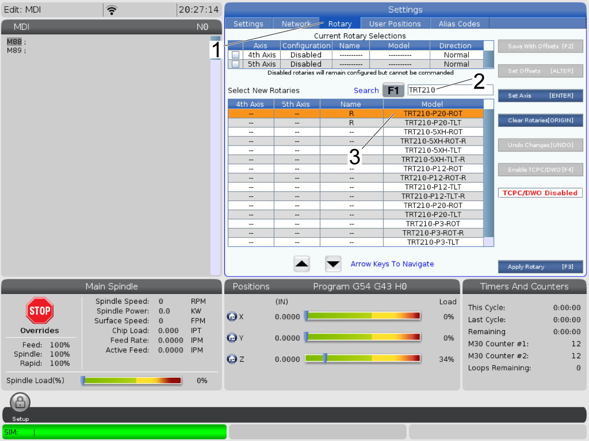This screenshot has height=441, width=589.
Task: Select the TRT210-5XH-ROT model row
Action: (355, 132)
